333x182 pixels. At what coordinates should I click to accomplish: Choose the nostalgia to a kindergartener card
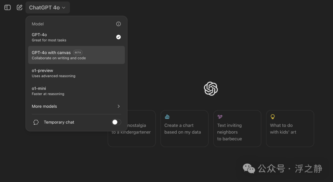tap(132, 129)
